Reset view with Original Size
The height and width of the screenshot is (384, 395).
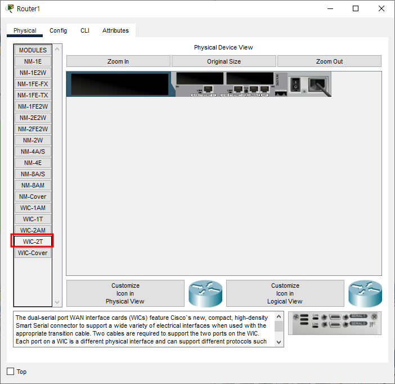click(224, 61)
